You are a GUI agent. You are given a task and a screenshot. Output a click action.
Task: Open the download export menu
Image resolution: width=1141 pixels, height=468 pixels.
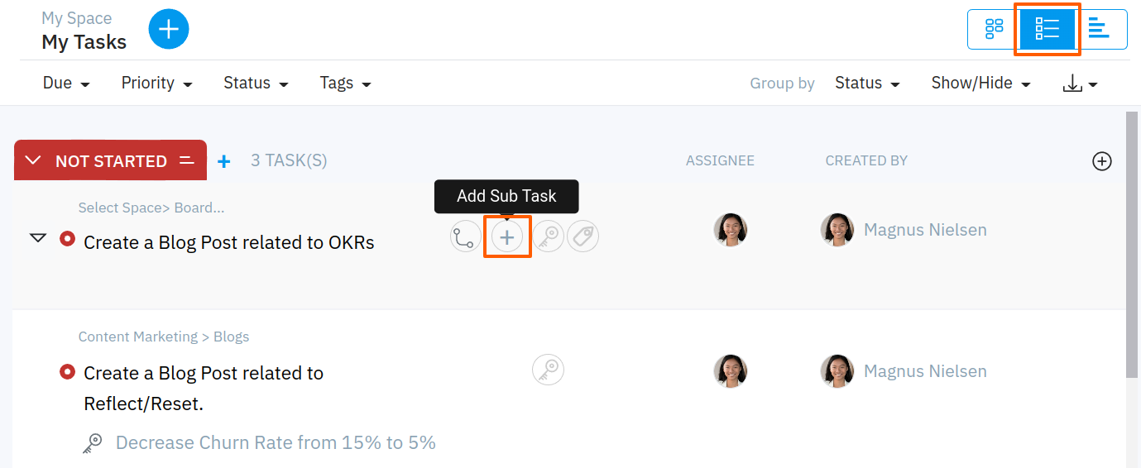(1080, 84)
